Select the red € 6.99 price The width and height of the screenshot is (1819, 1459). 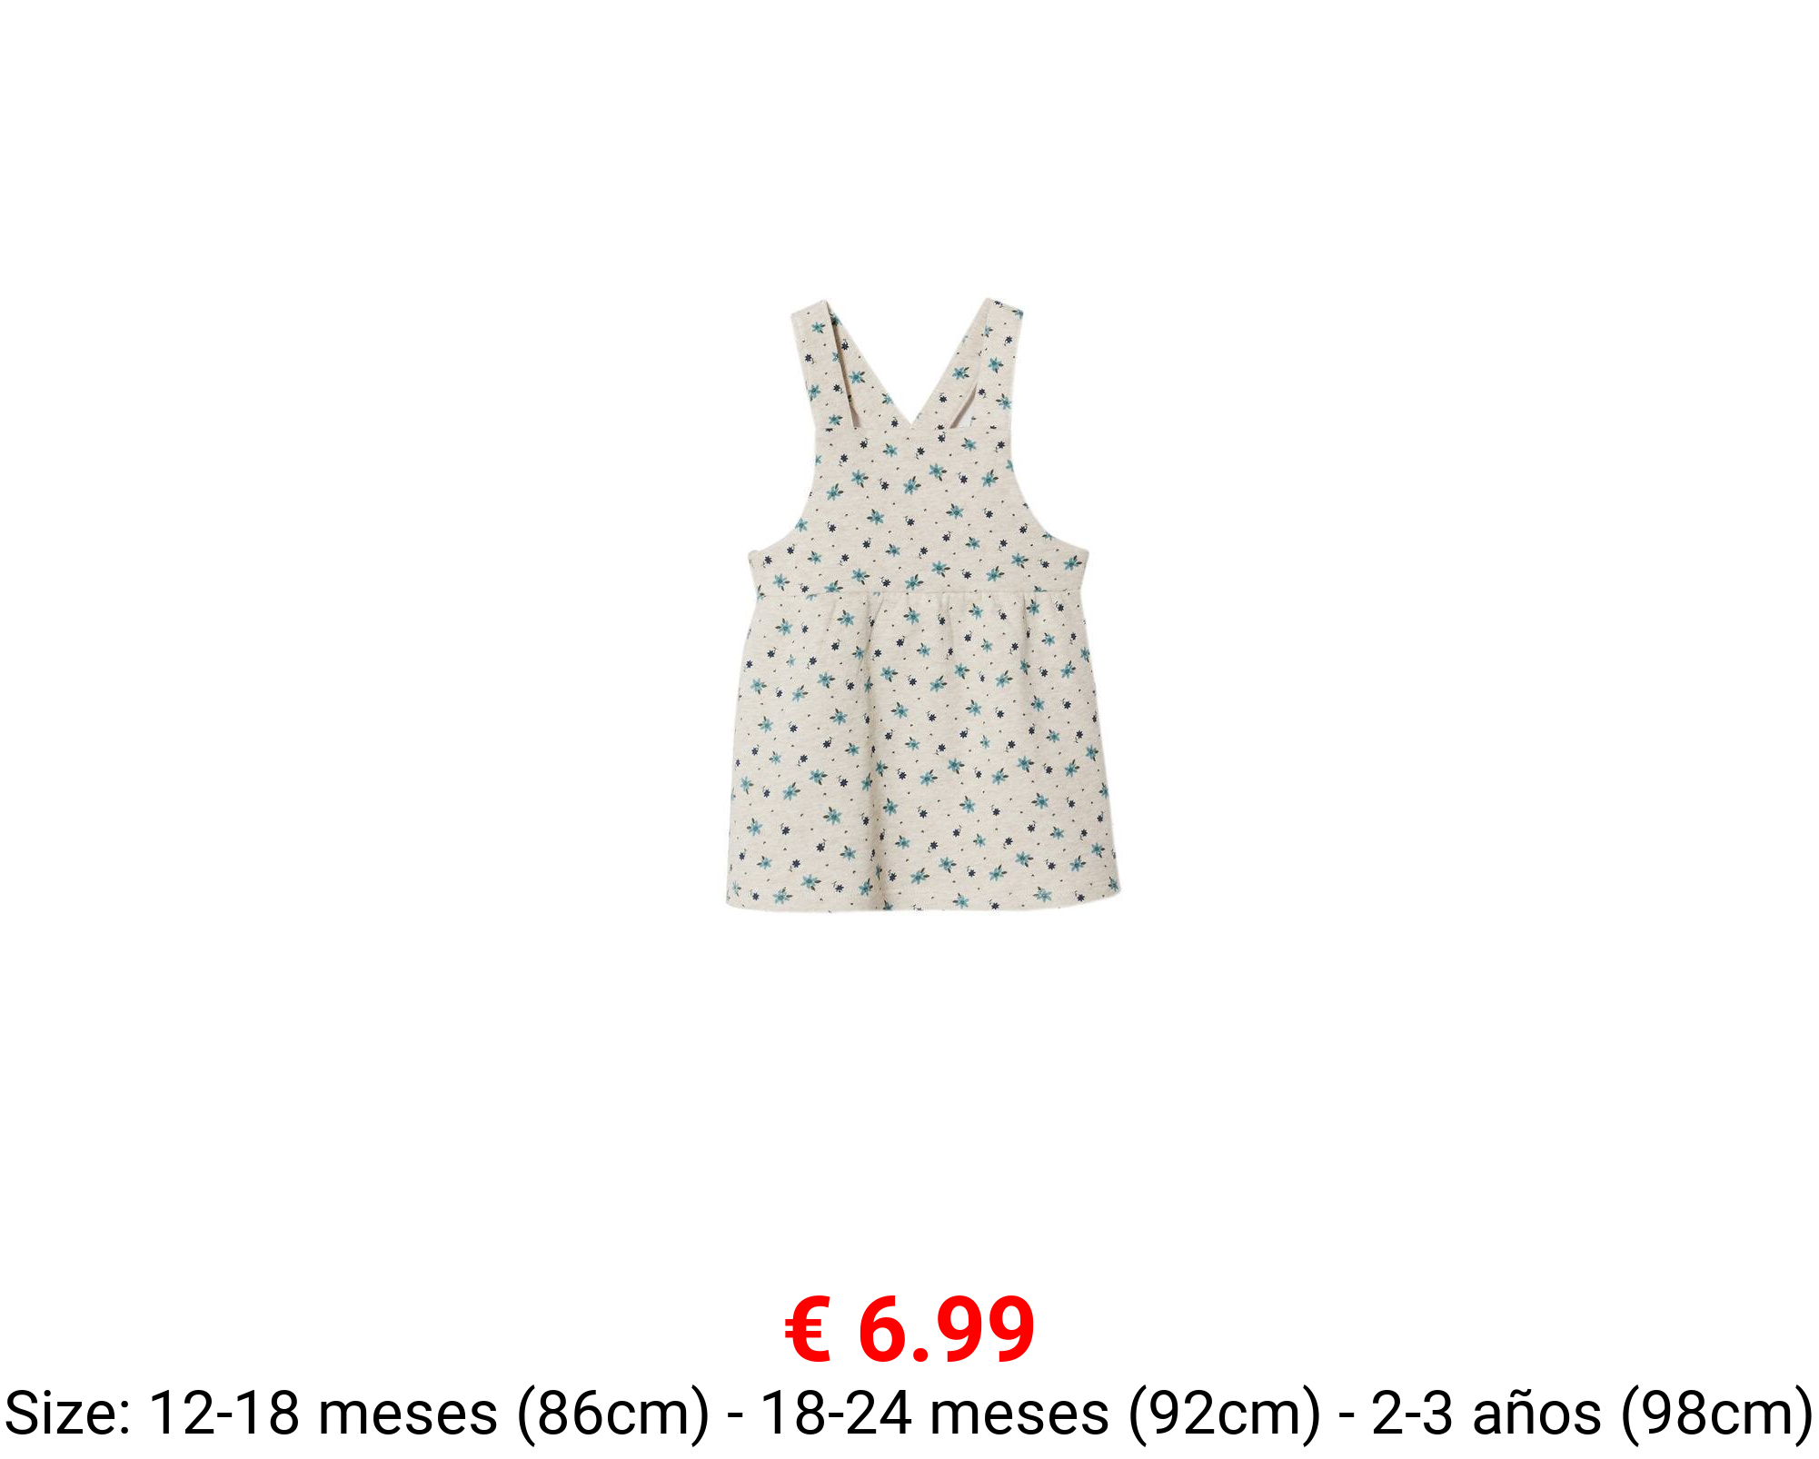pos(909,1330)
